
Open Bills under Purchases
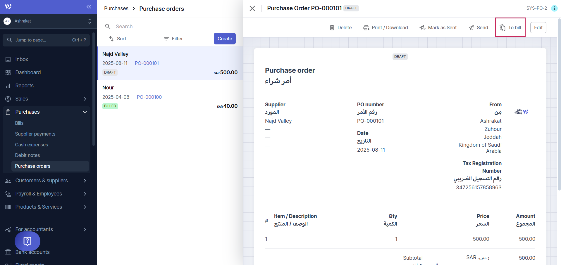point(19,123)
